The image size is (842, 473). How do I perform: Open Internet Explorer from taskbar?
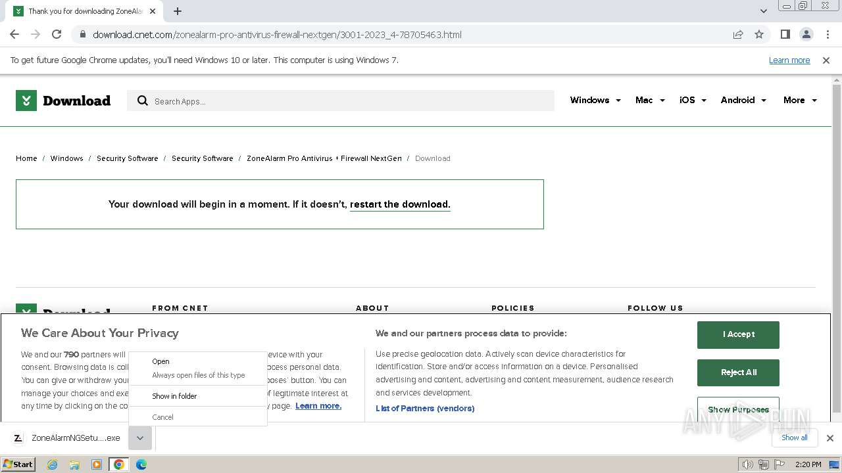[52, 464]
